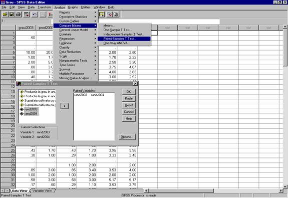This screenshot has width=288, height=198.
Task: Open the Options button in dialog
Action: click(x=127, y=137)
